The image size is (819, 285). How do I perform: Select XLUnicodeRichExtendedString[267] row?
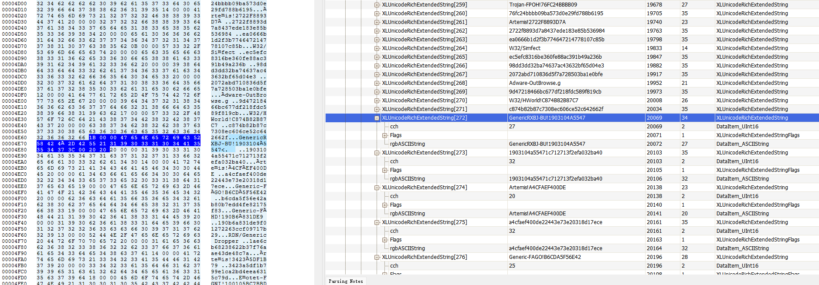[572, 74]
